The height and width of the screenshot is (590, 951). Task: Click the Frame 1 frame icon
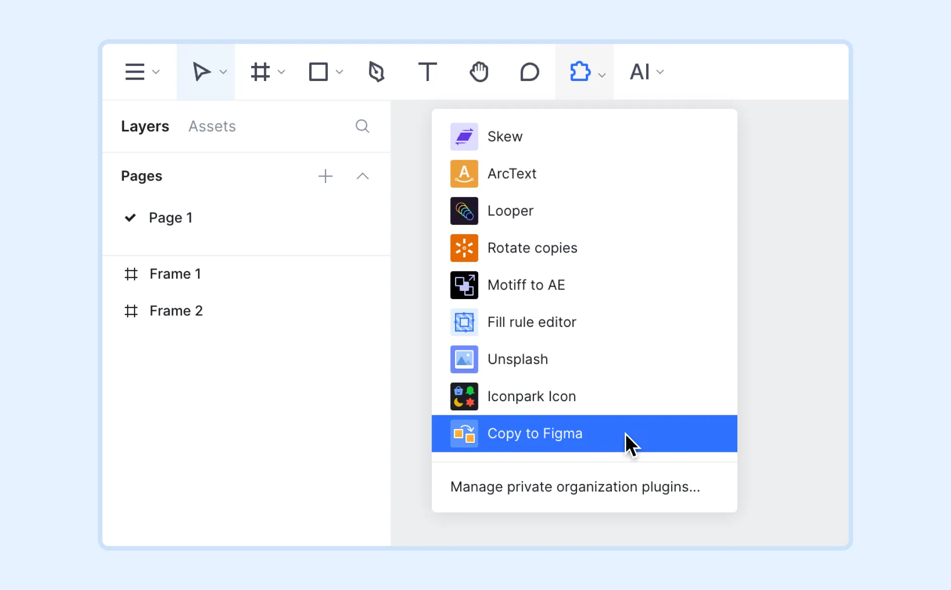(131, 274)
